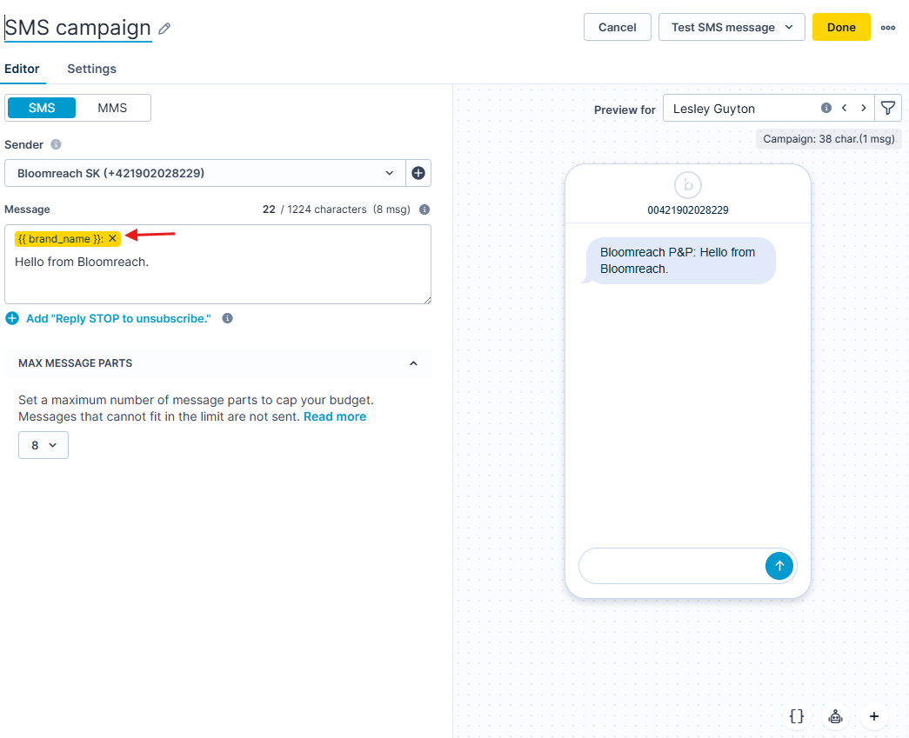Open the curly braces personalization button
Screen dimensions: 909x738
pyautogui.click(x=797, y=716)
